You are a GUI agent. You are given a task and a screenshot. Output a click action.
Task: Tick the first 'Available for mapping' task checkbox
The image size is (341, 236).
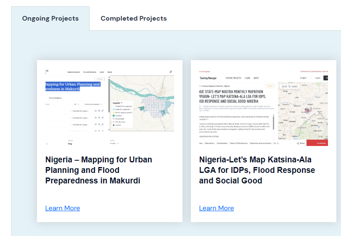[71, 111]
